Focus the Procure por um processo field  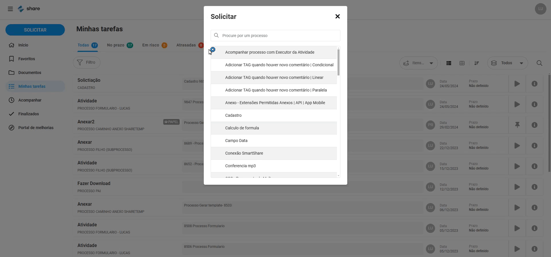pyautogui.click(x=275, y=36)
